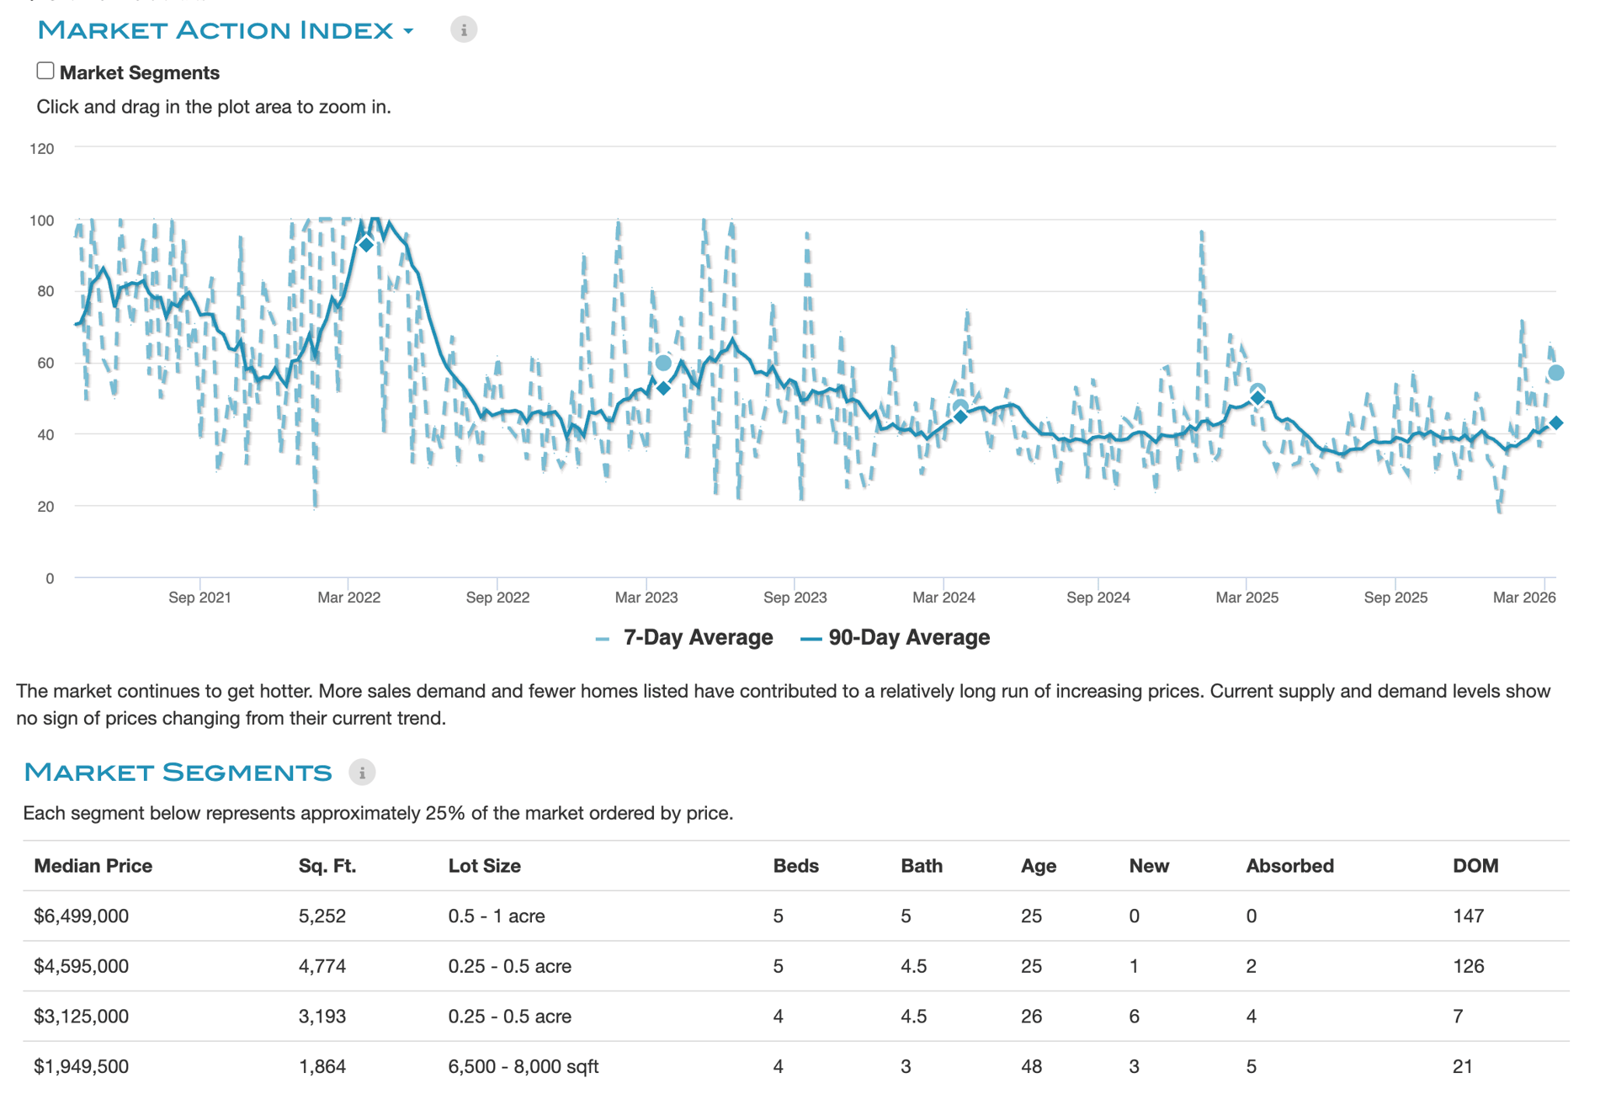This screenshot has height=1094, width=1616.
Task: Click the Mar 2023 diamond marker on chart
Action: pos(663,388)
